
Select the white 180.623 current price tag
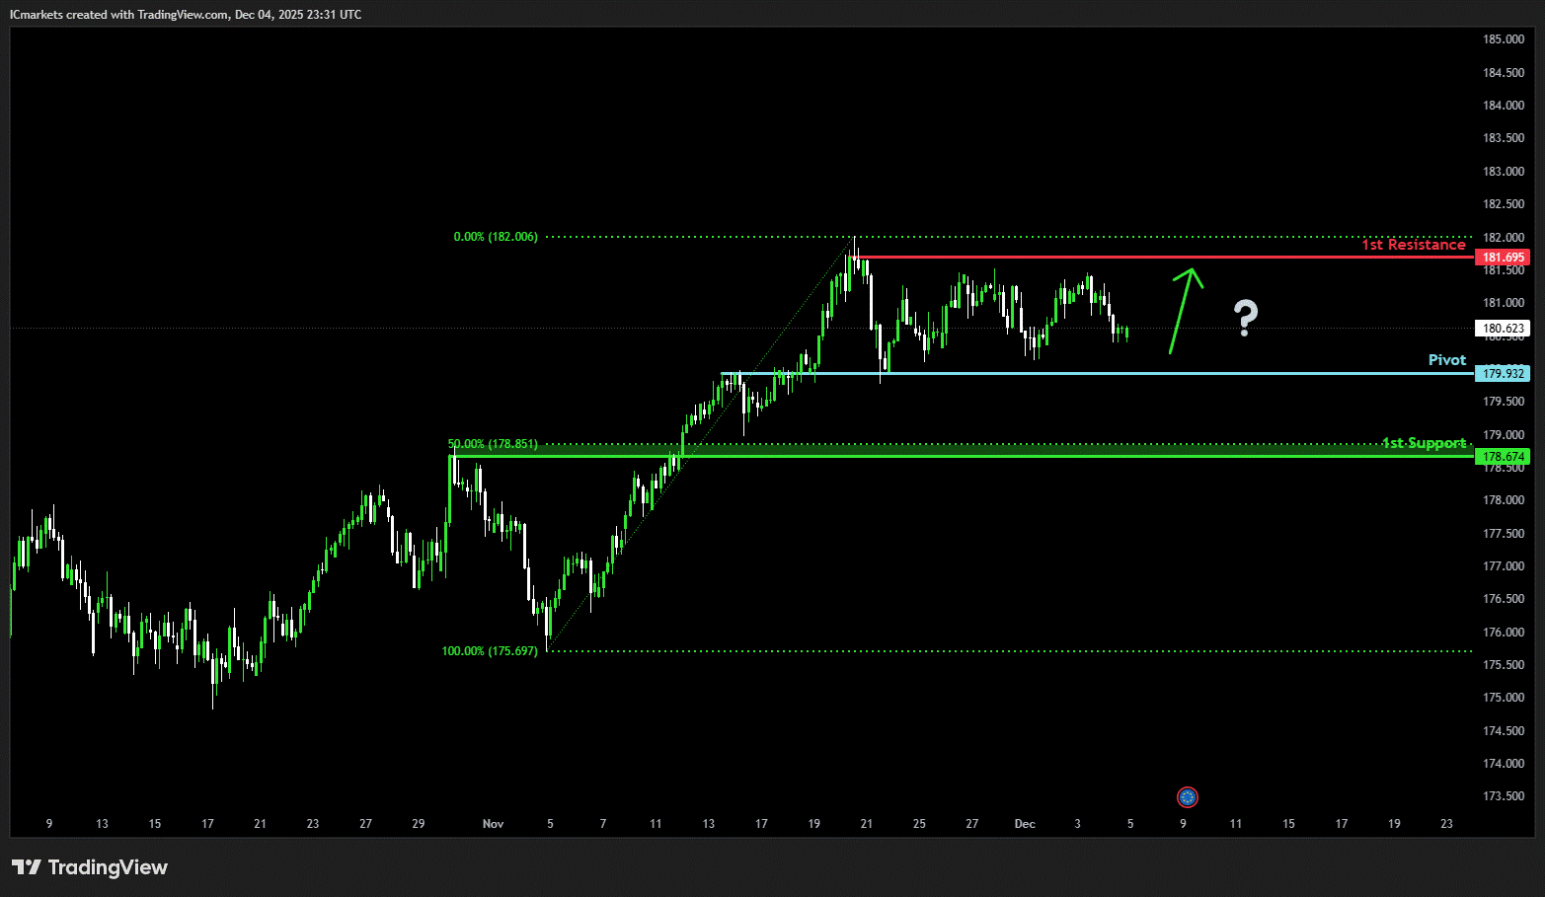[x=1502, y=329]
